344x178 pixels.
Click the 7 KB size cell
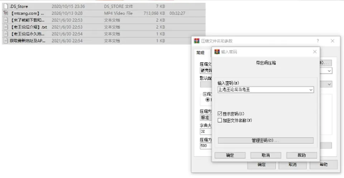click(161, 6)
